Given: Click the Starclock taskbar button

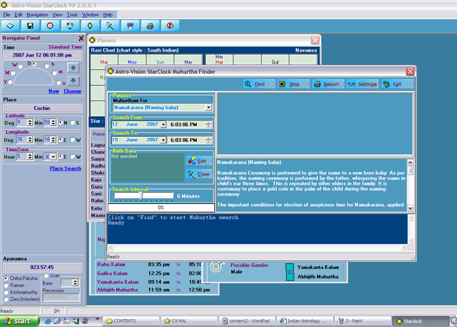Looking at the screenshot, I should [x=420, y=321].
